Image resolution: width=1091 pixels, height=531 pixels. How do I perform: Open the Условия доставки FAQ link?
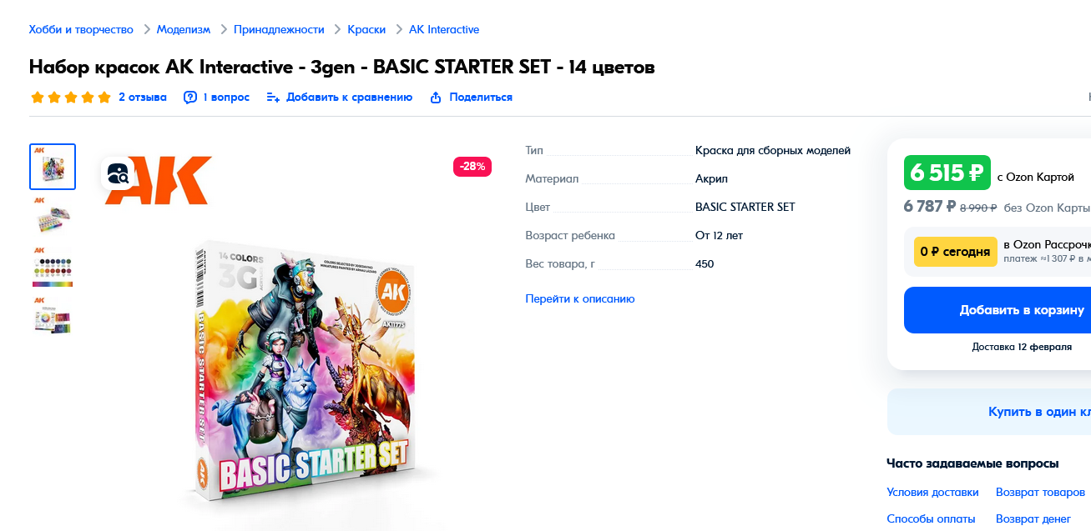(932, 493)
